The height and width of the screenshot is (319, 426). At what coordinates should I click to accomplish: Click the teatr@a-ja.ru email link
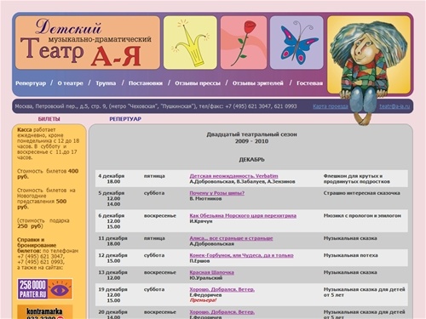(x=394, y=106)
